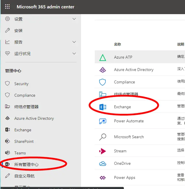
Task: Click the Microsoft Search magnifier icon
Action: tap(103, 137)
